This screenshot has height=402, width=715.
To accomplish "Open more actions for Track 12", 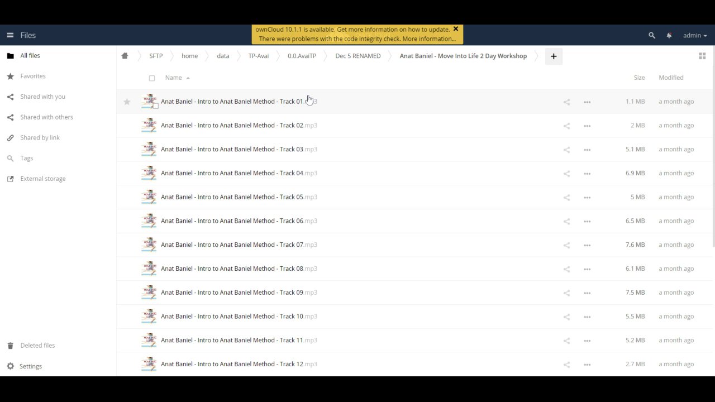I will click(x=587, y=365).
